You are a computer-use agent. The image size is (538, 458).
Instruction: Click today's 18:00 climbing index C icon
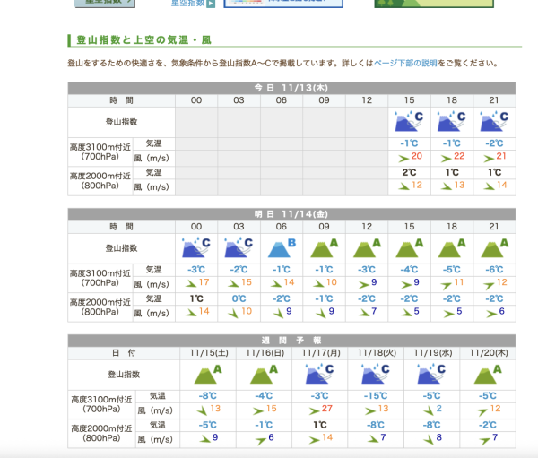[451, 121]
